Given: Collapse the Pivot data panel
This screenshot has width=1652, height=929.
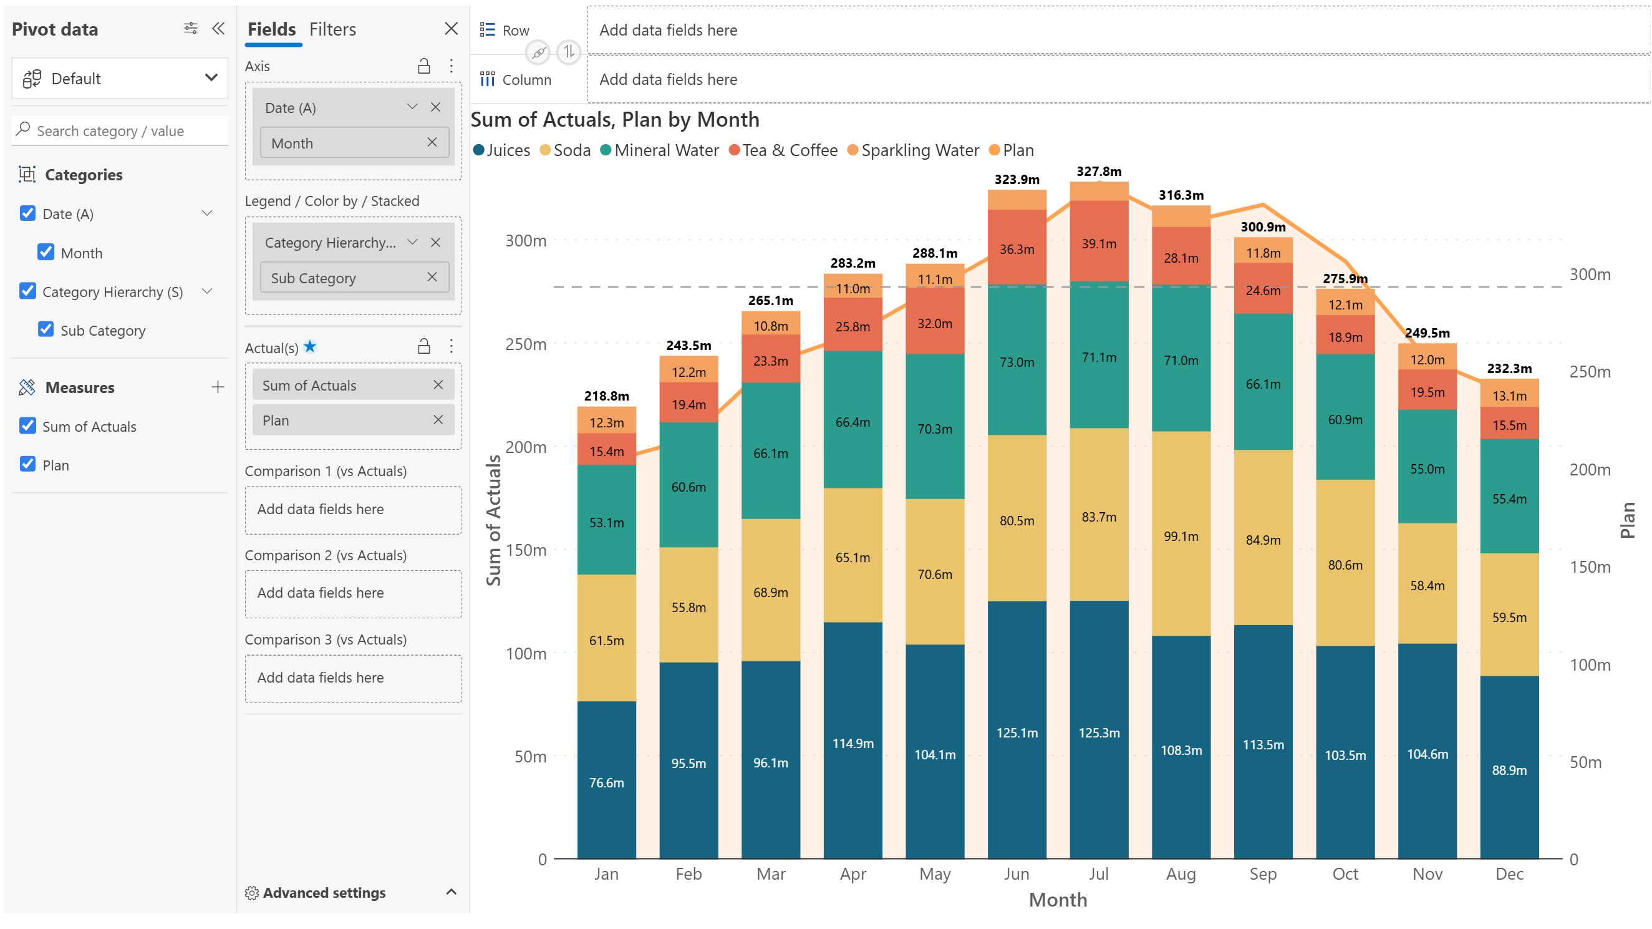Looking at the screenshot, I should pos(218,28).
